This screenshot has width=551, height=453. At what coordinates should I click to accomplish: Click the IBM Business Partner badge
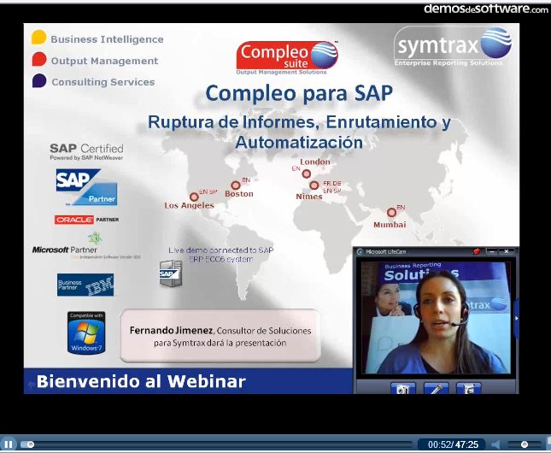pyautogui.click(x=85, y=285)
